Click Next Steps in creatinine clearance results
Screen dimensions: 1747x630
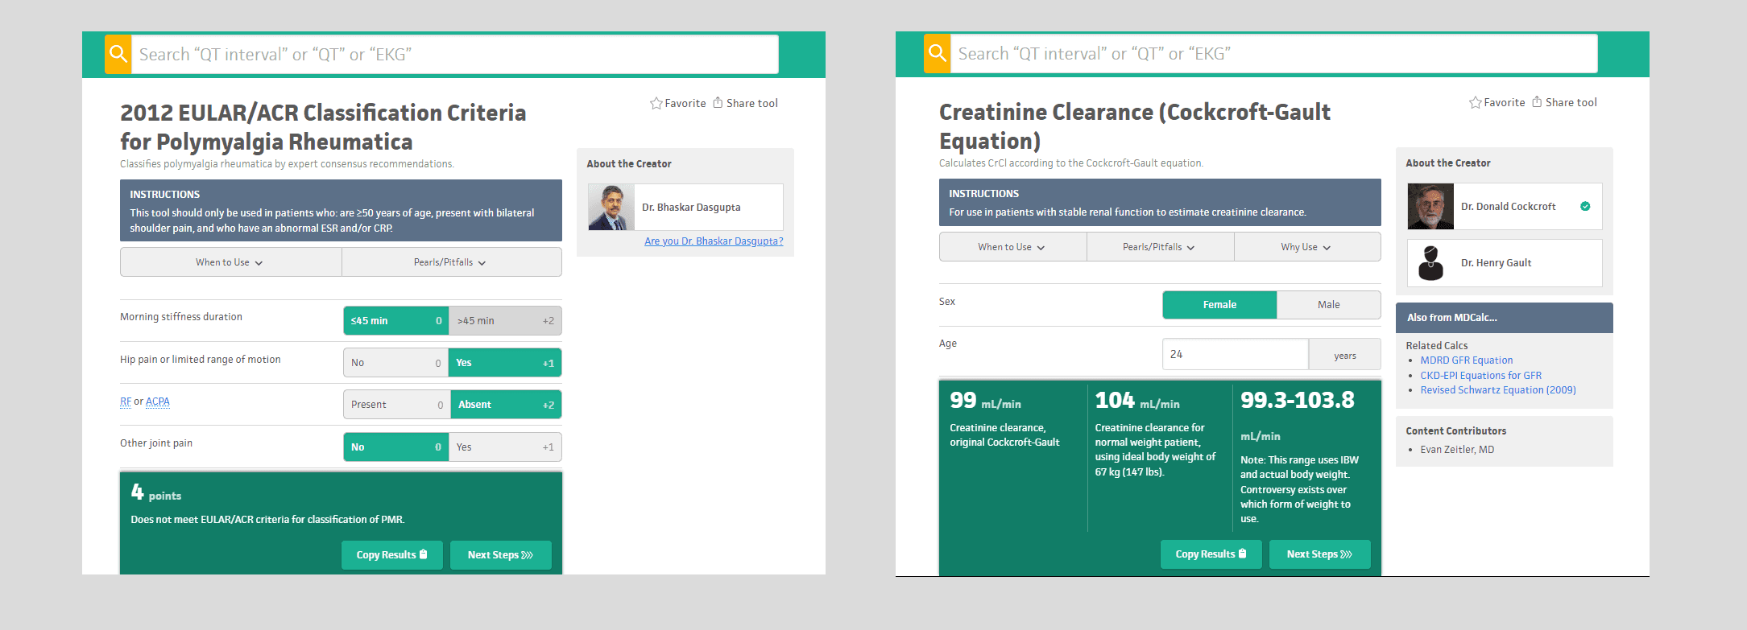(1319, 554)
